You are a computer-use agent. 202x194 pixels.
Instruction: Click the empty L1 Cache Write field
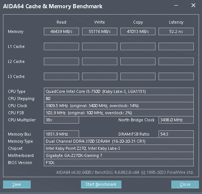[x=100, y=46]
